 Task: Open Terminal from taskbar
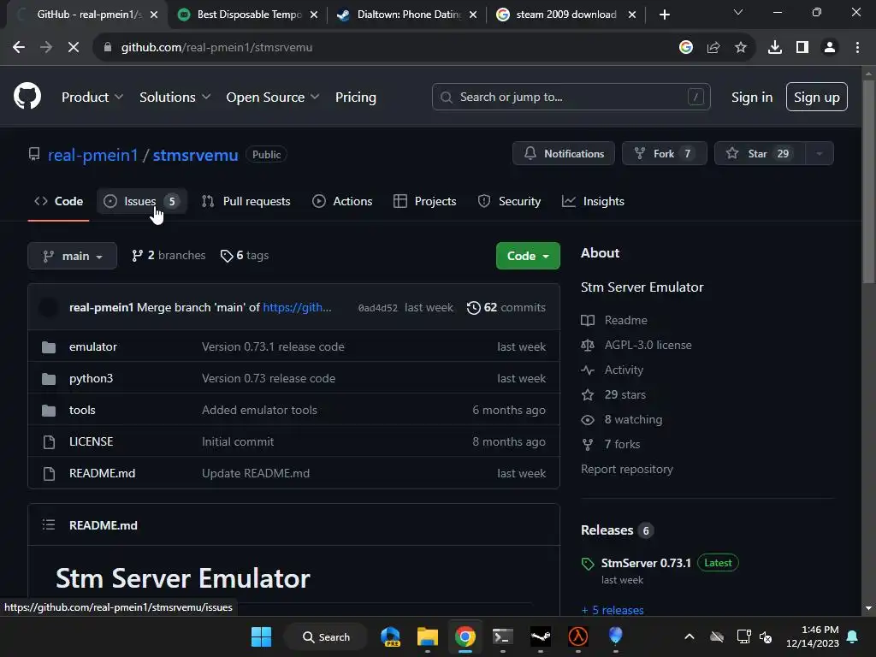click(503, 636)
